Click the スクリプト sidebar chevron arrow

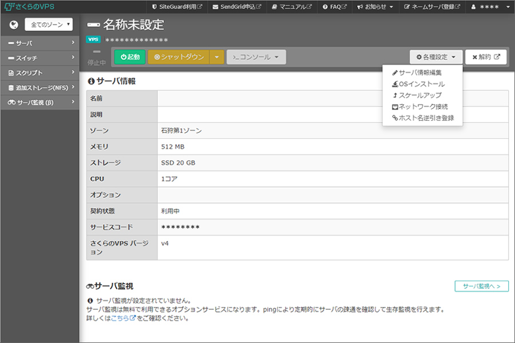(x=73, y=72)
